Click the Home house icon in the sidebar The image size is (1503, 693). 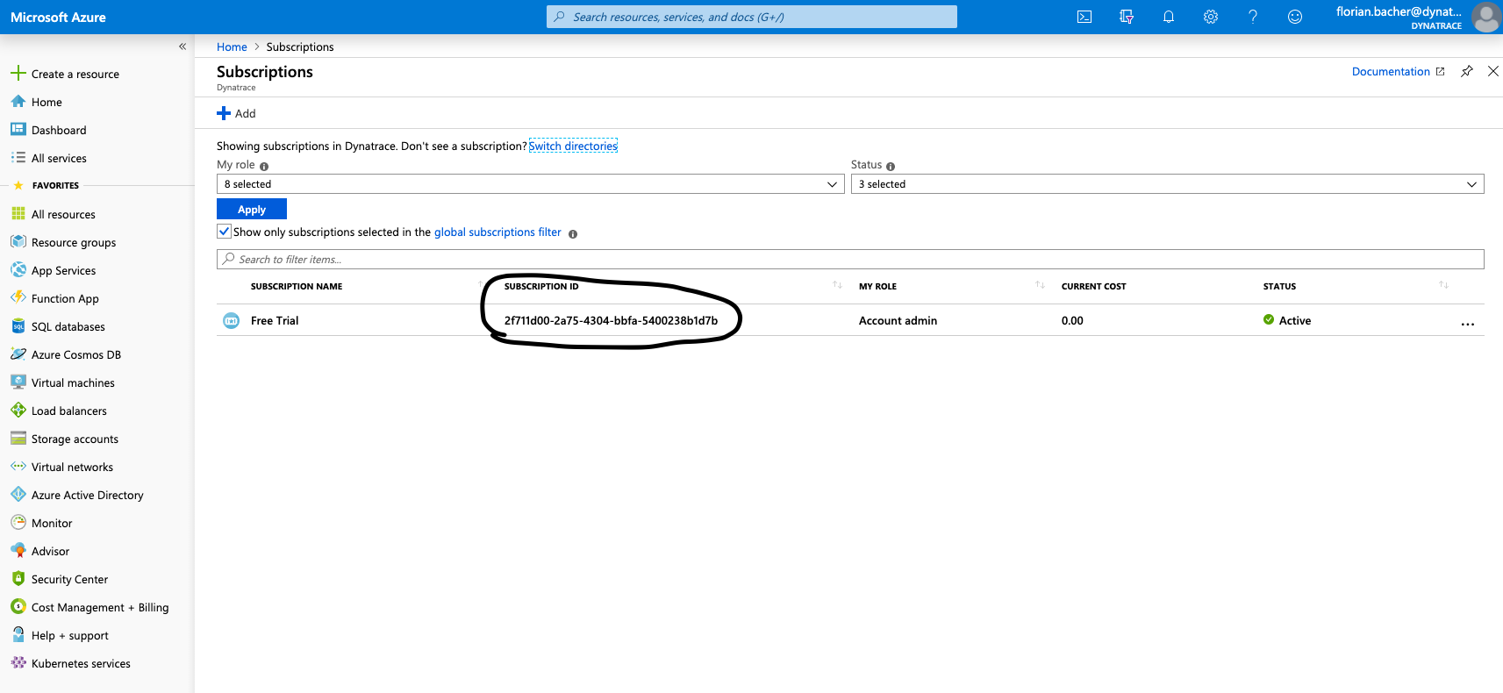click(x=18, y=102)
